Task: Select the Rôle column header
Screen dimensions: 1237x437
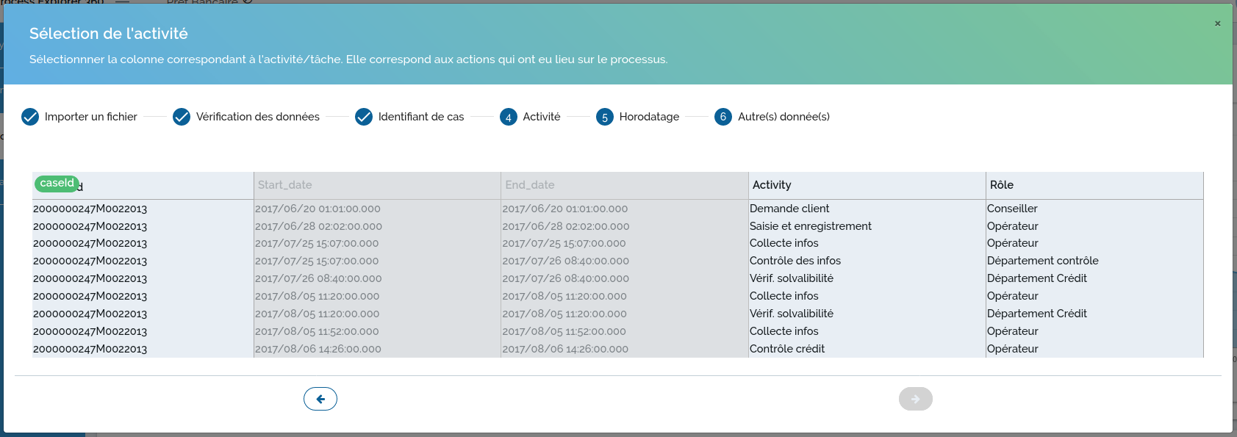Action: pos(1002,185)
